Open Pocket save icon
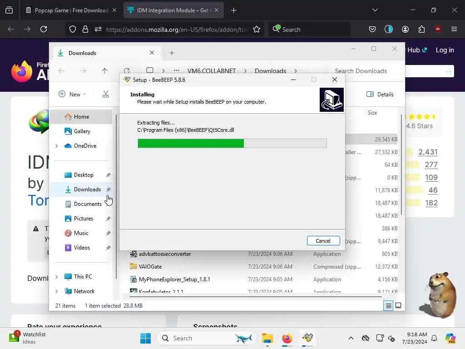The width and height of the screenshot is (465, 349). [x=372, y=29]
